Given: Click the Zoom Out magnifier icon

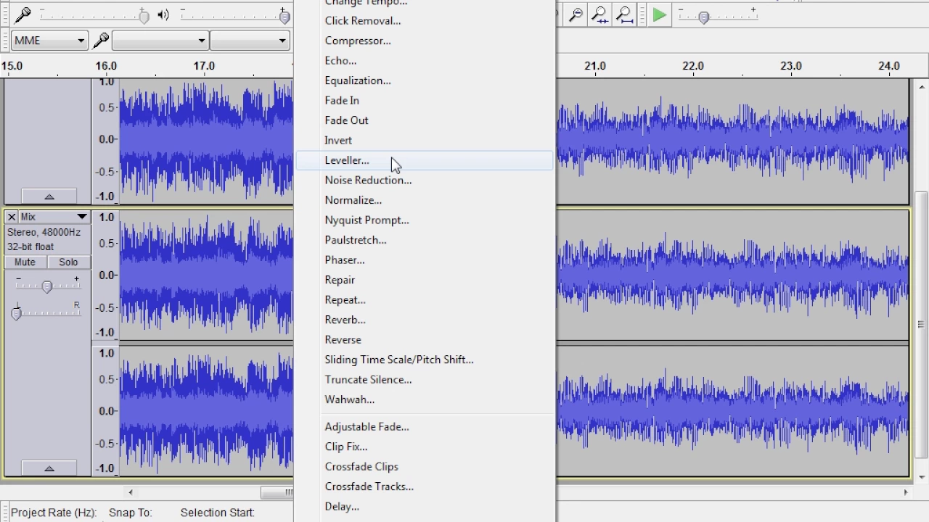Looking at the screenshot, I should point(576,14).
